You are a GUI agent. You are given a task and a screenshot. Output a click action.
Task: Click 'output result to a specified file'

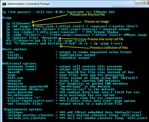[91, 104]
